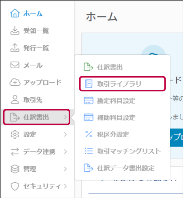Click the Home house icon in the sidebar
The width and height of the screenshot is (183, 198).
pos(15,13)
